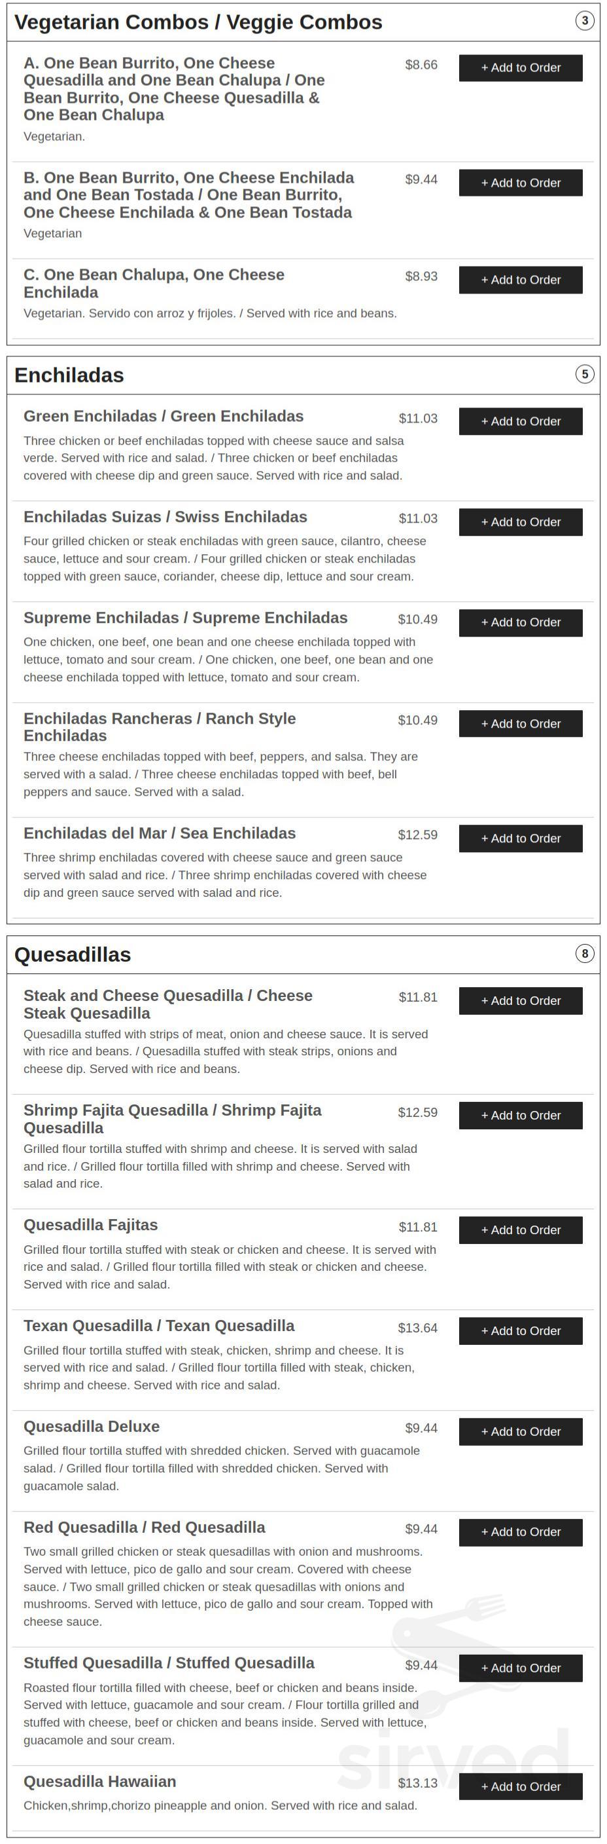Screen dimensions: 607x1844
Task: Click the item count badge on Vegetarian Combos
Action: [x=585, y=21]
